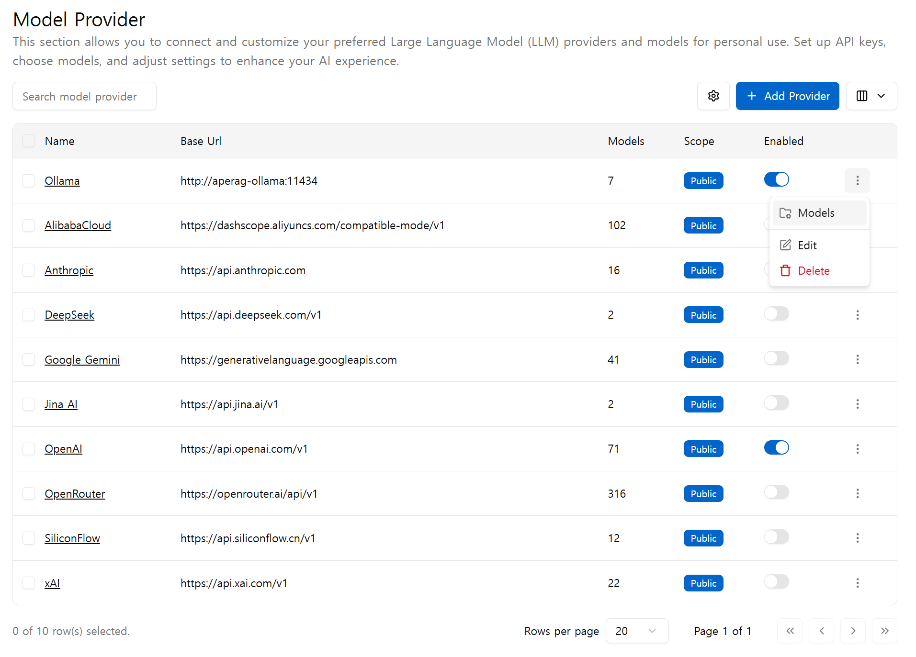Open the DeepSeek provider link
The height and width of the screenshot is (657, 916).
click(x=69, y=315)
